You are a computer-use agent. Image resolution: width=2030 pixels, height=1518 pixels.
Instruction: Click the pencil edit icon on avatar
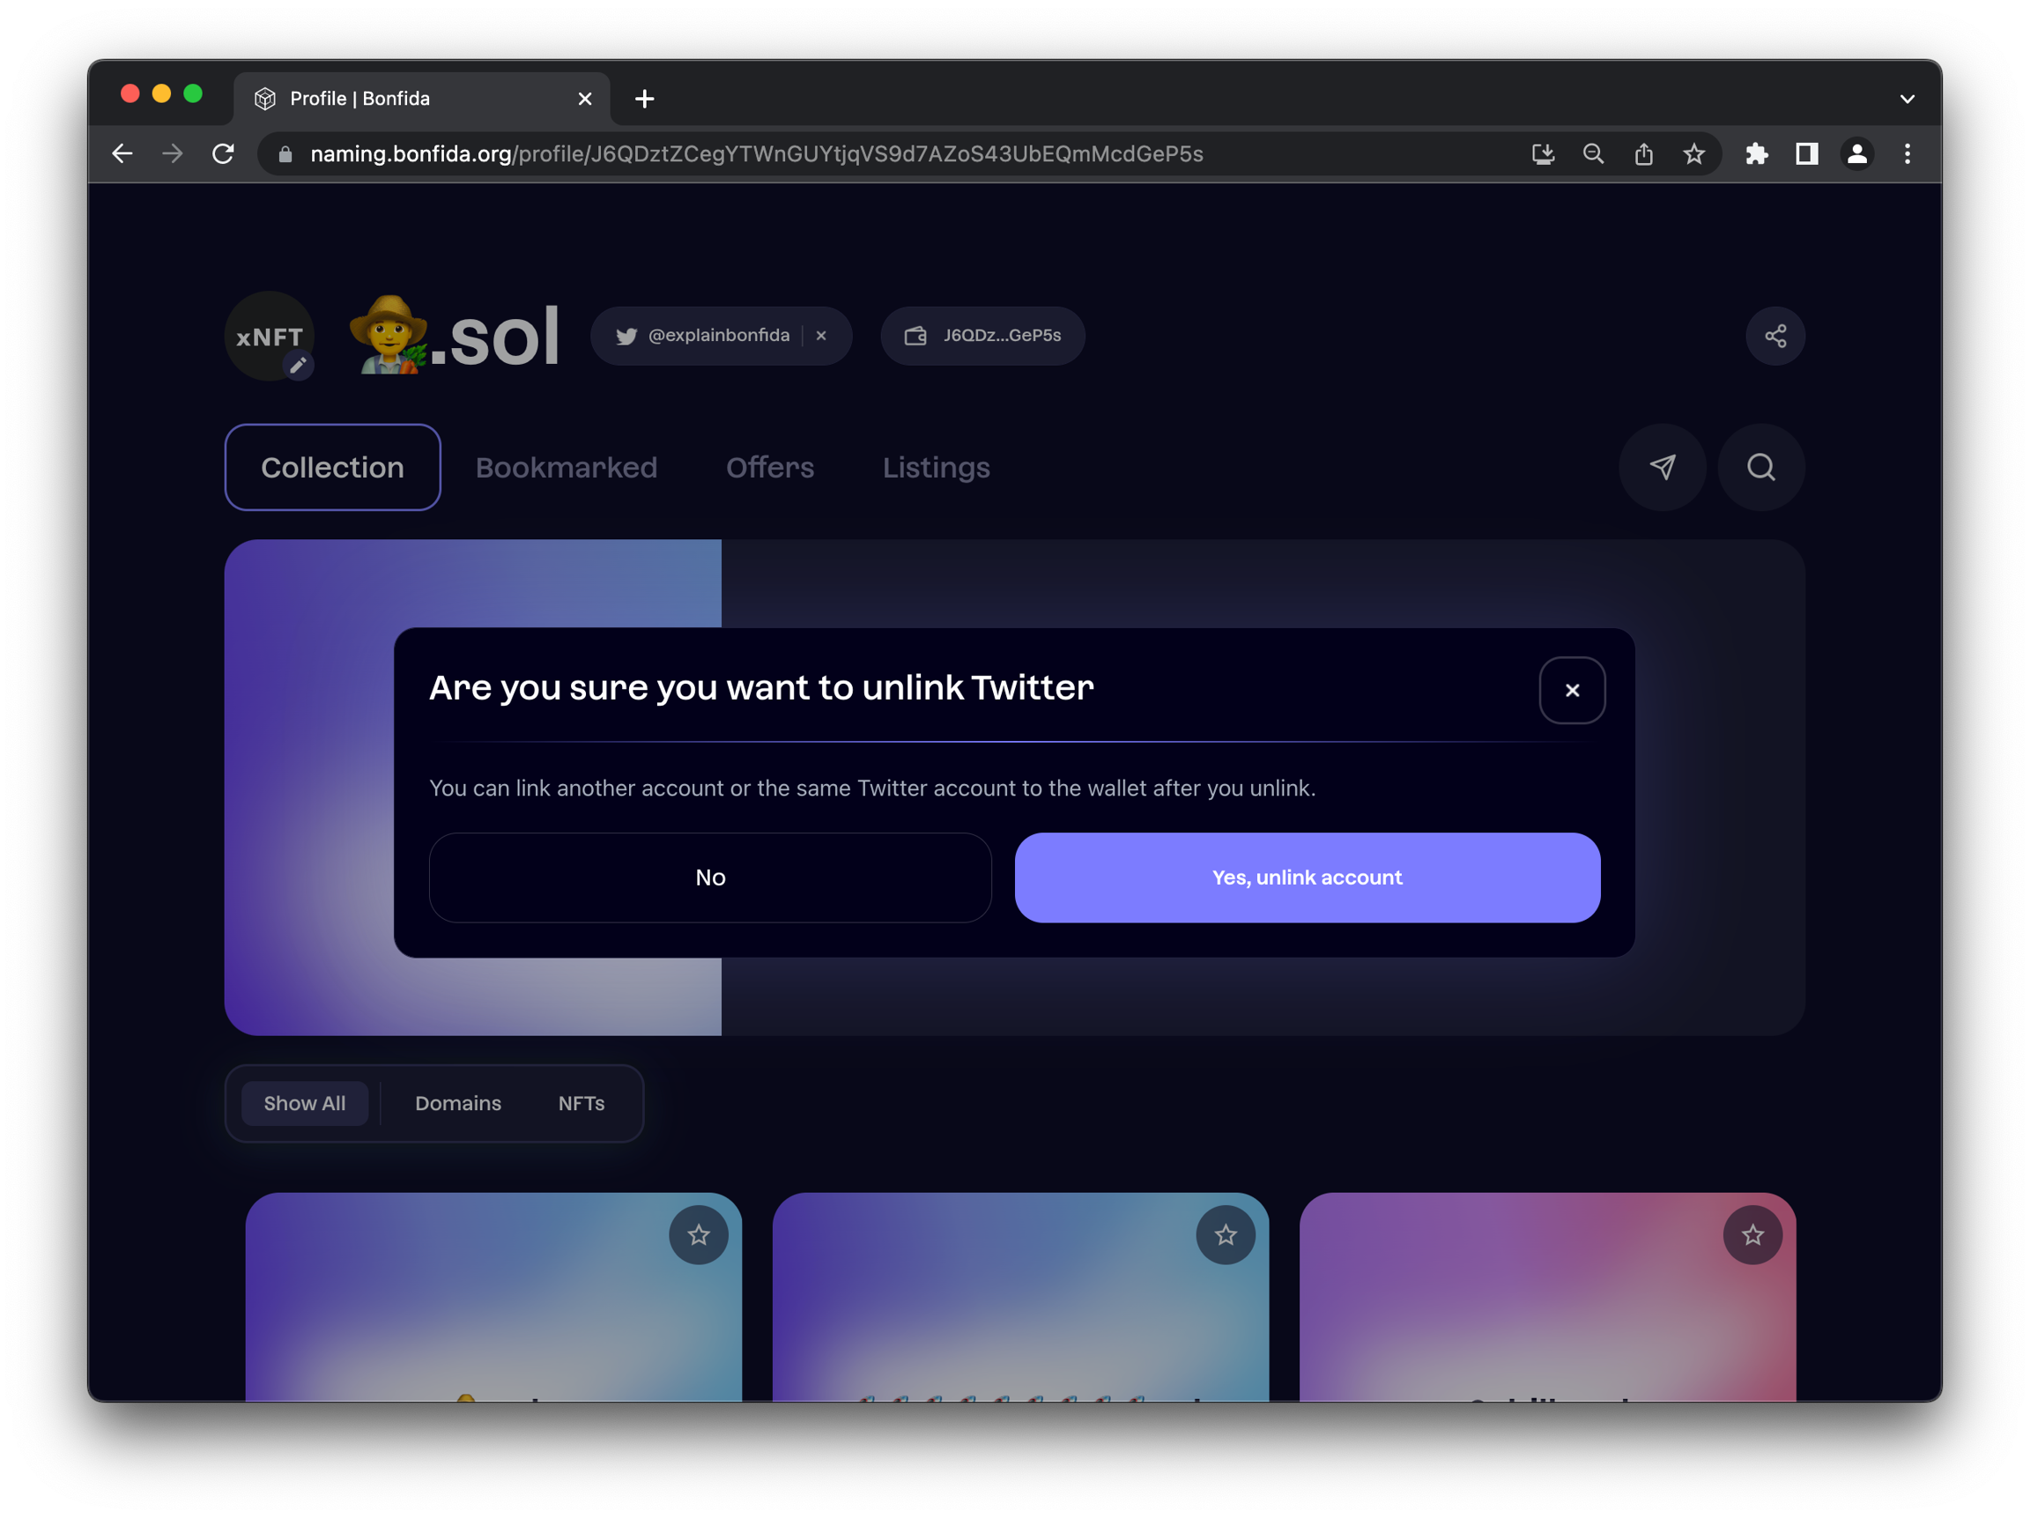tap(297, 366)
